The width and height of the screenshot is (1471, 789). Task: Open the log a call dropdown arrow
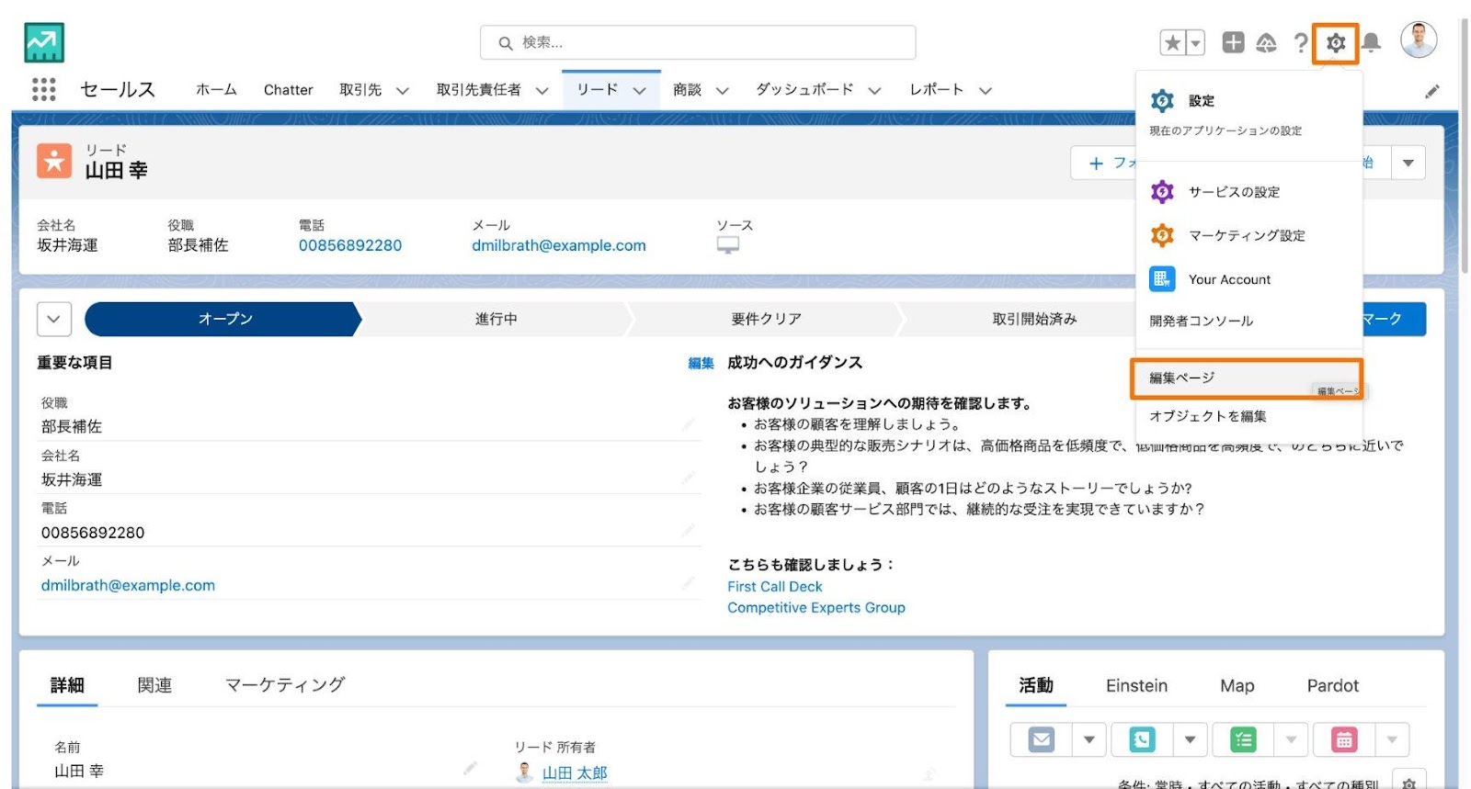tap(1190, 739)
